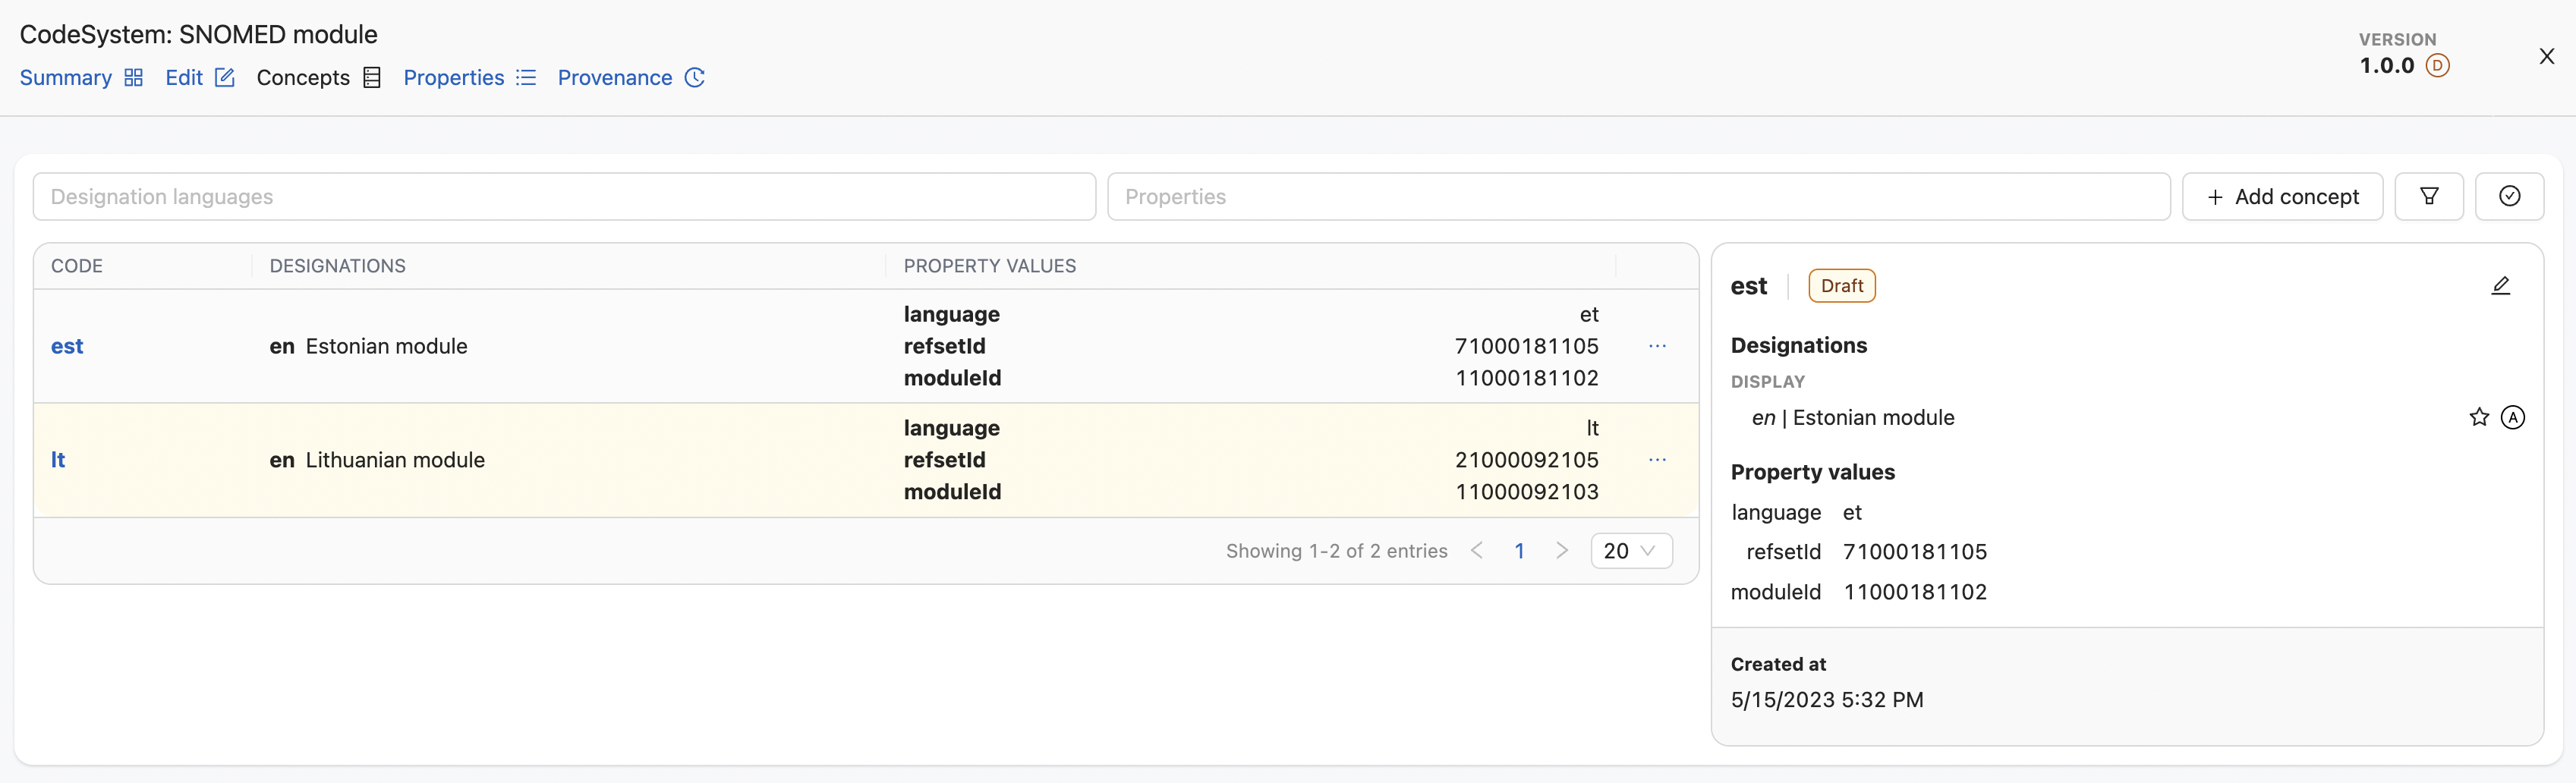Click moduleId value 11000181102 in detail panel
The width and height of the screenshot is (2576, 783).
1915,592
